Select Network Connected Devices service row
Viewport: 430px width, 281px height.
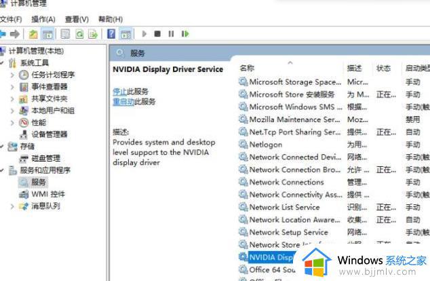334,157
